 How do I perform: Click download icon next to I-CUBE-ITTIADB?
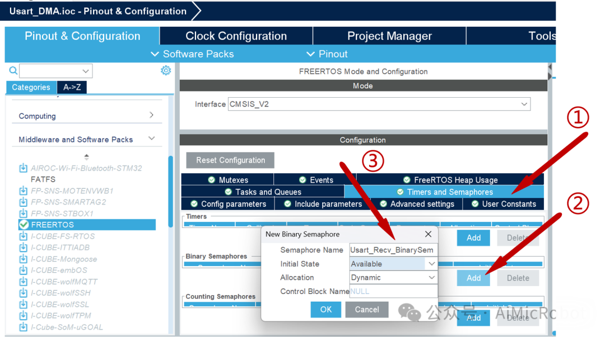coord(24,247)
